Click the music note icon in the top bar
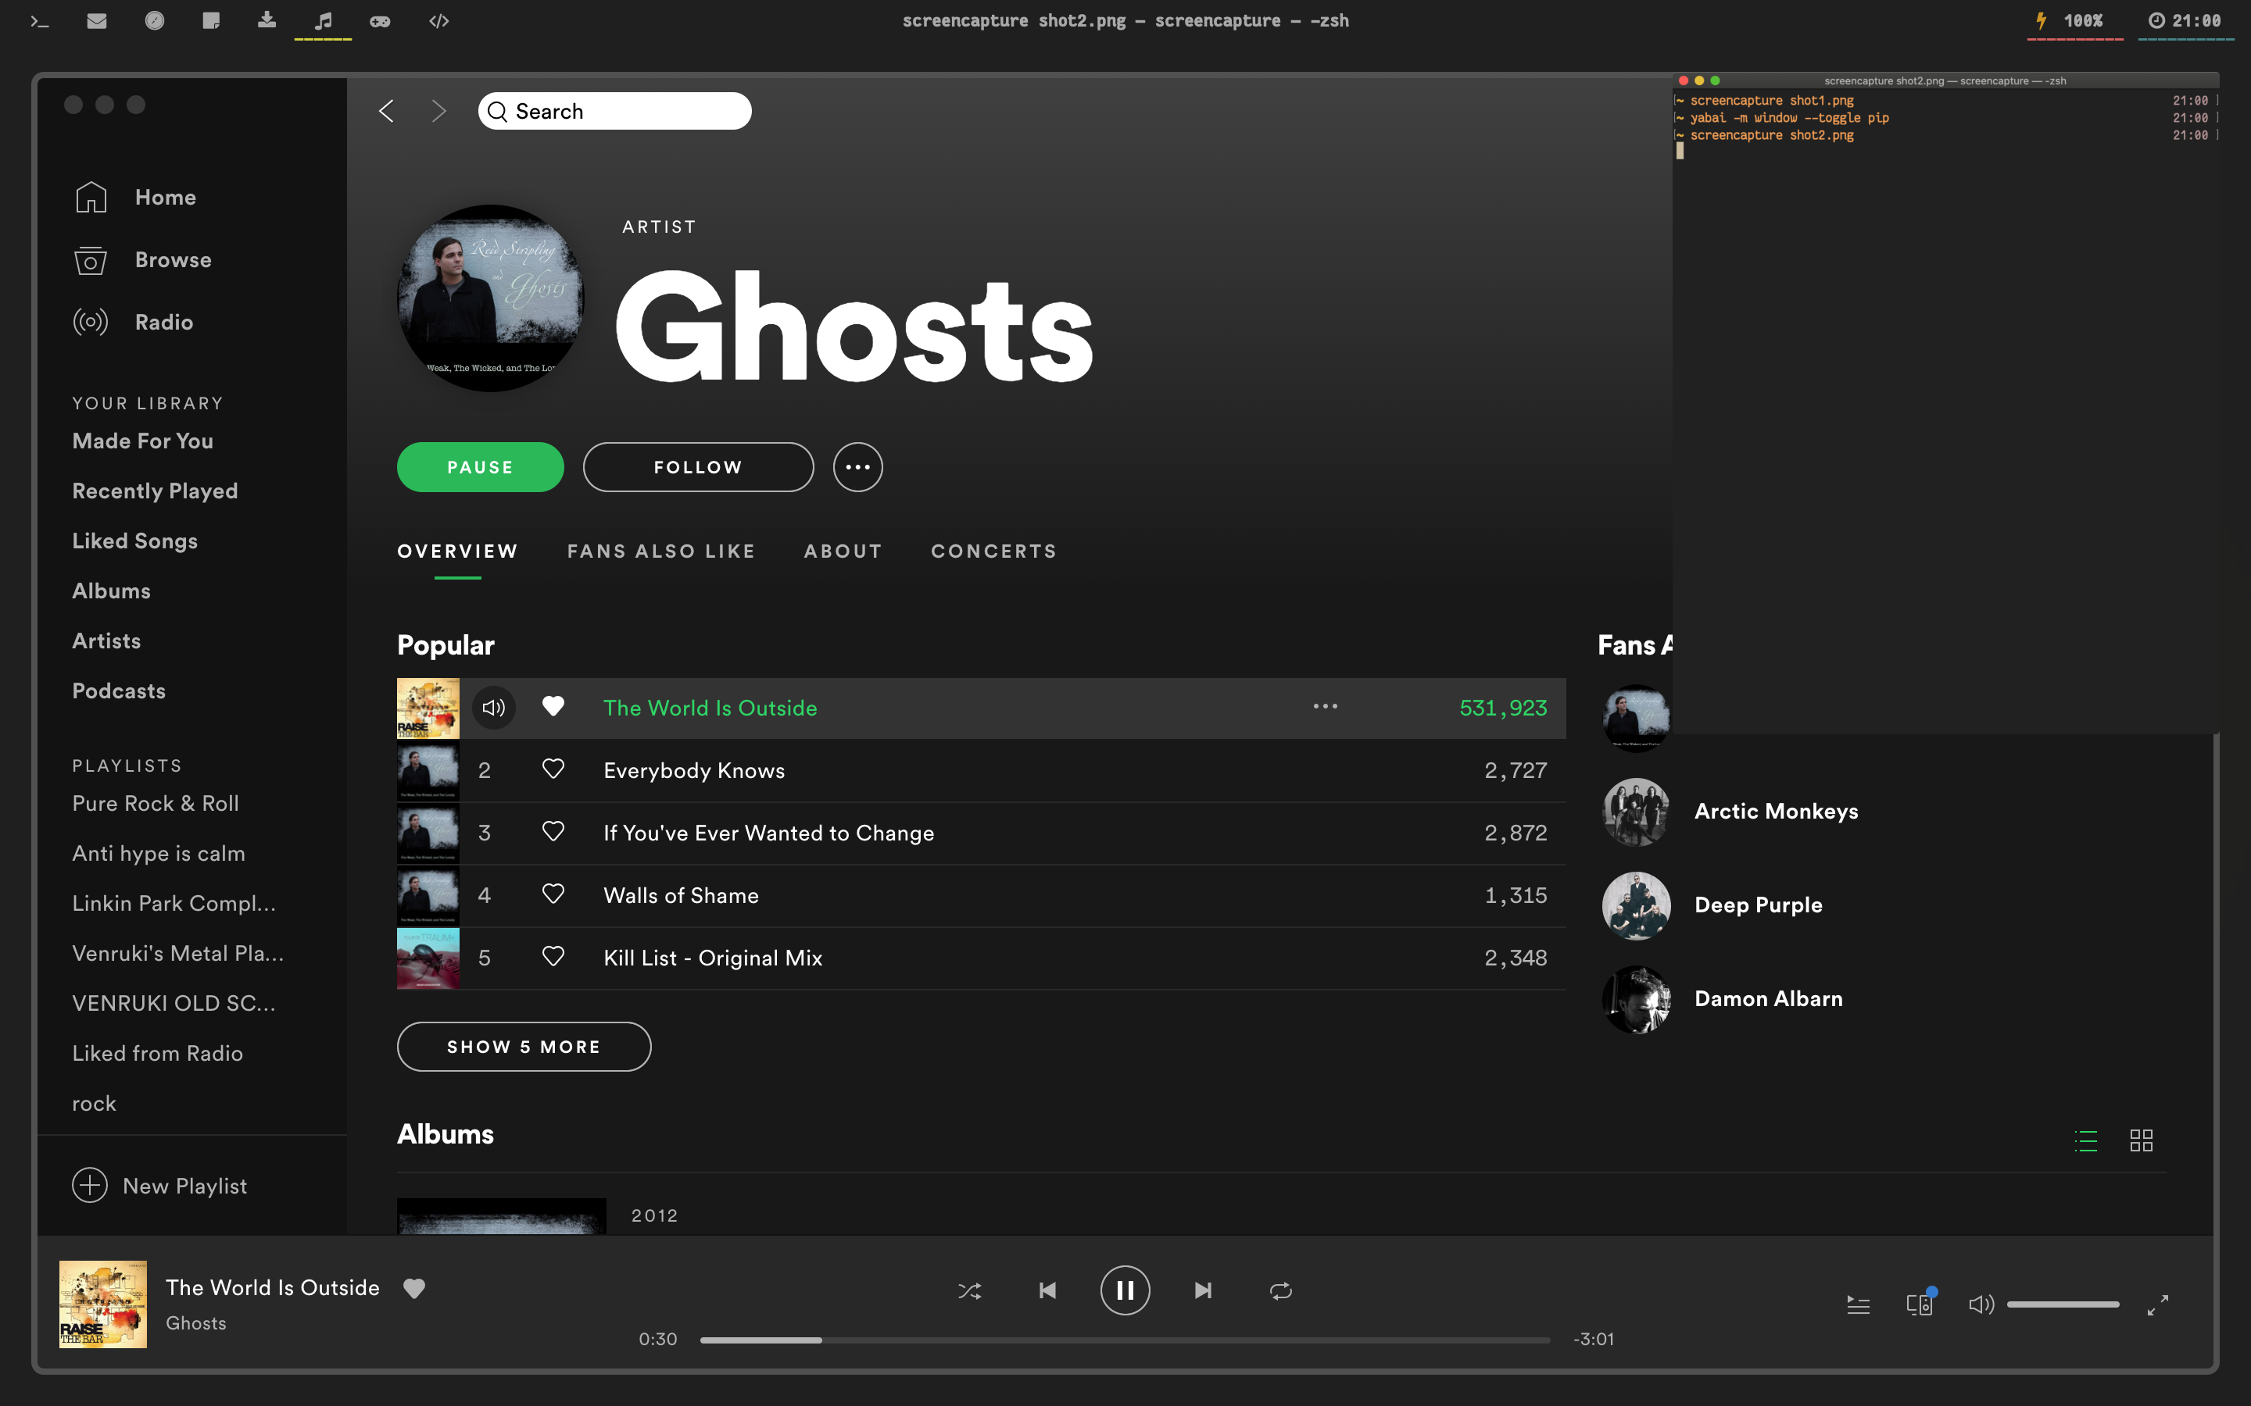This screenshot has height=1406, width=2251. point(323,20)
